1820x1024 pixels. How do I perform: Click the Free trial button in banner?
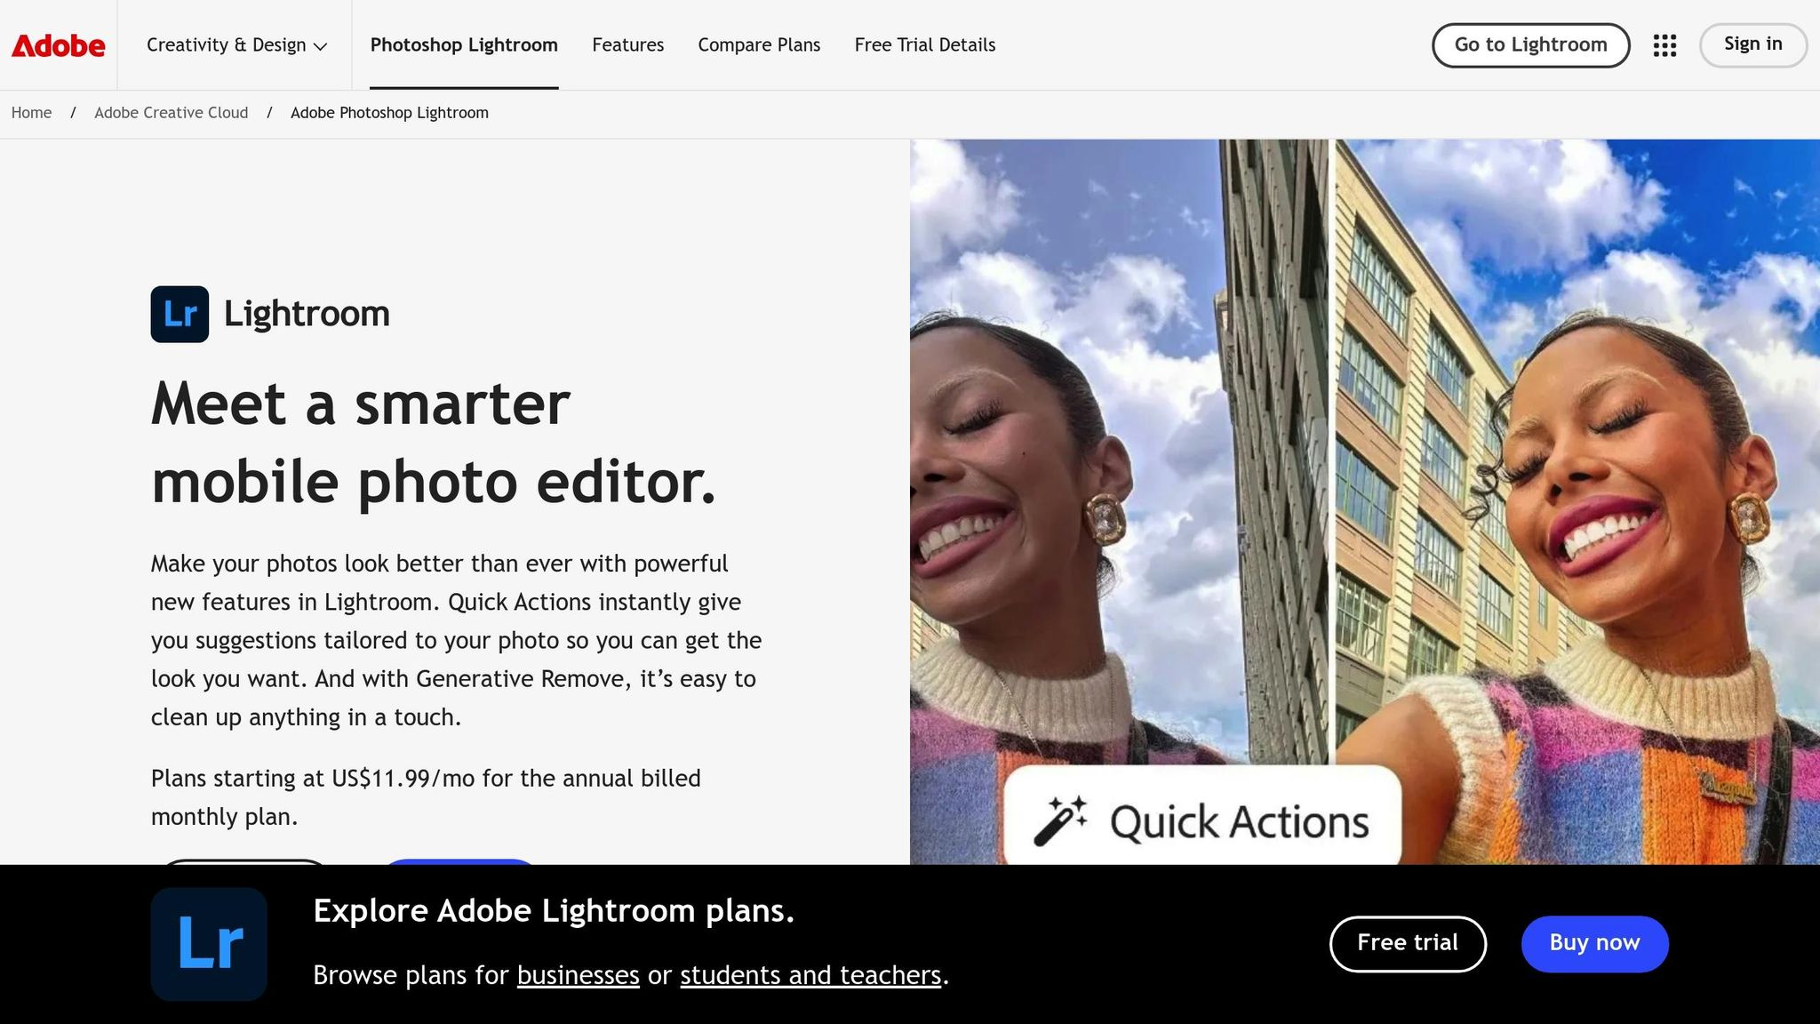[x=1407, y=943]
